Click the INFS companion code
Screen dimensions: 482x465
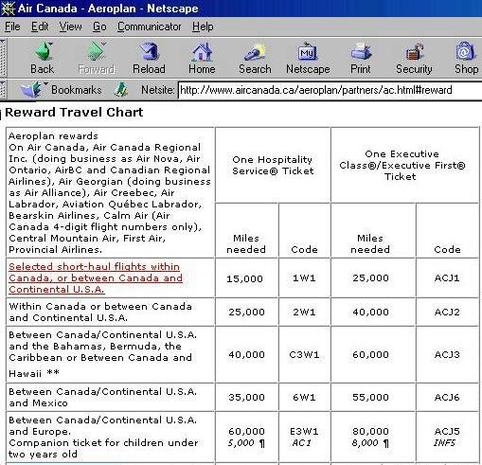click(444, 443)
